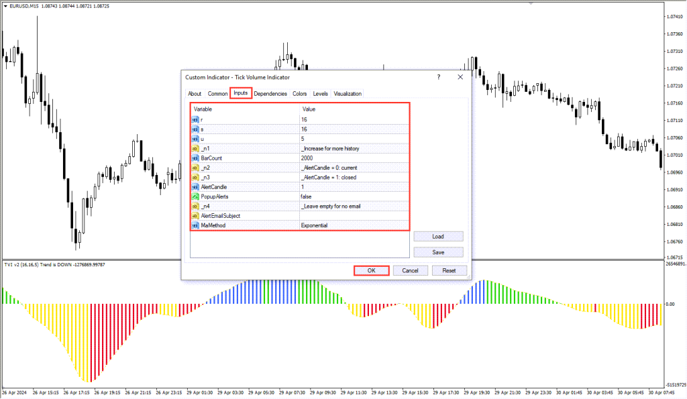This screenshot has width=687, height=399.
Task: Click the TVI v2 Trend is DOWN label
Action: (x=55, y=264)
